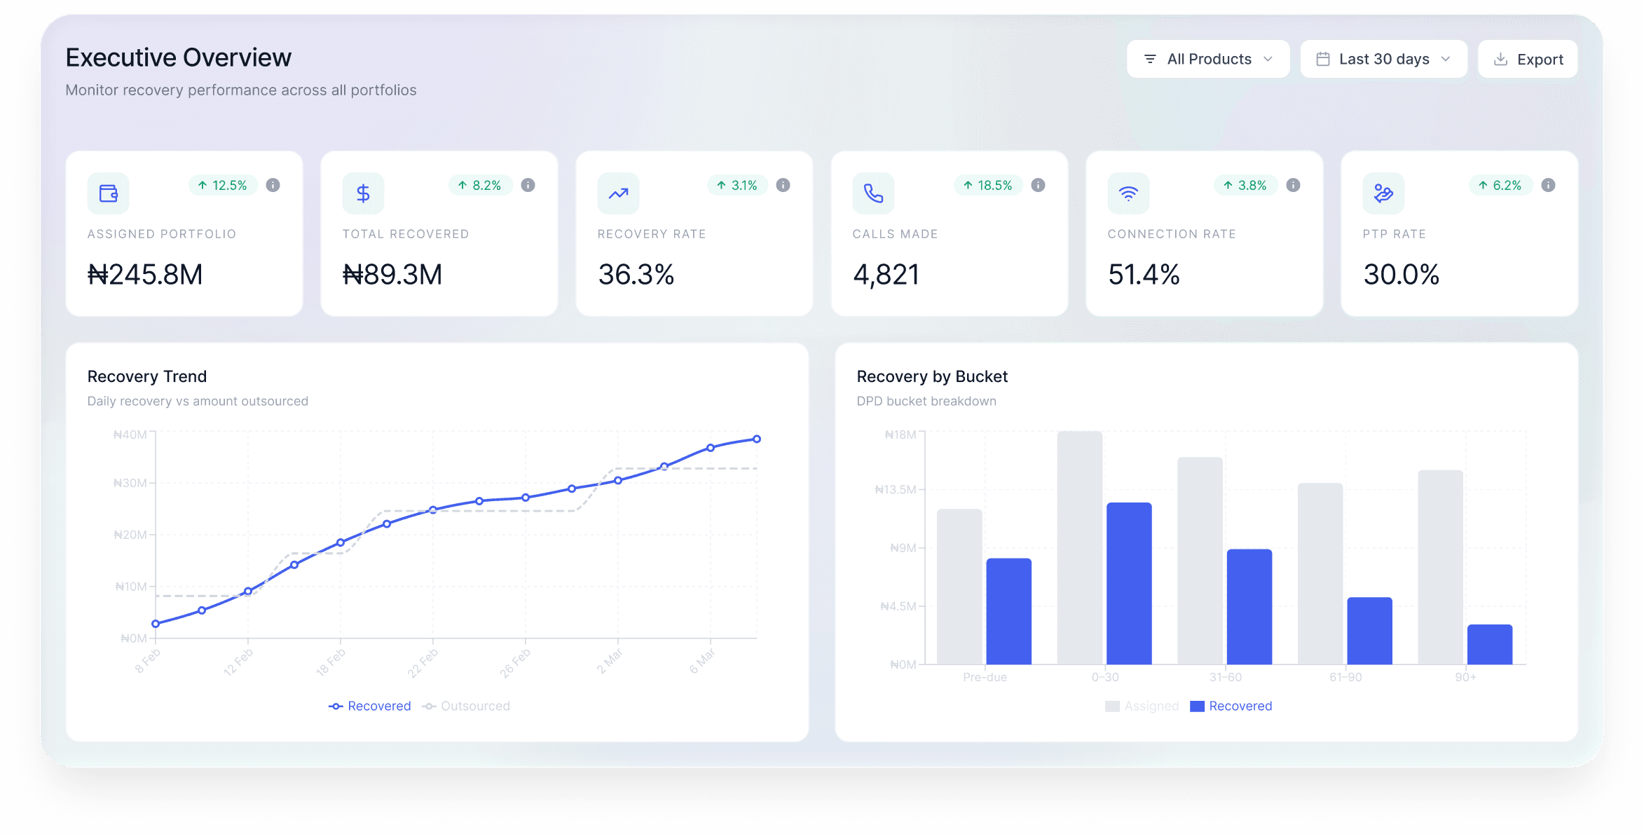Open info tooltip for Assigned Portfolio
1644x834 pixels.
[x=273, y=185]
